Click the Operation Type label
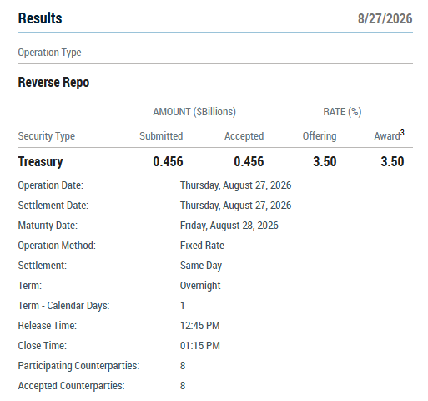 coord(49,53)
